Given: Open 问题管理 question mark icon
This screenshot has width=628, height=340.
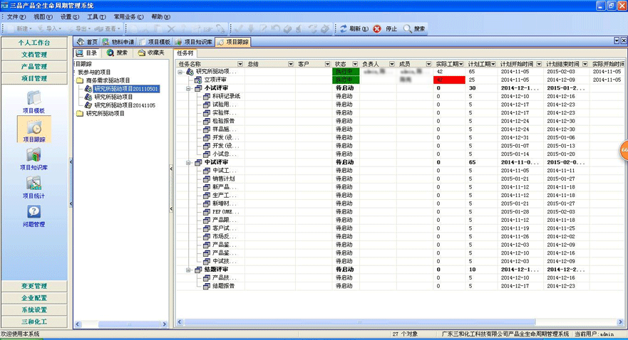Looking at the screenshot, I should [34, 216].
